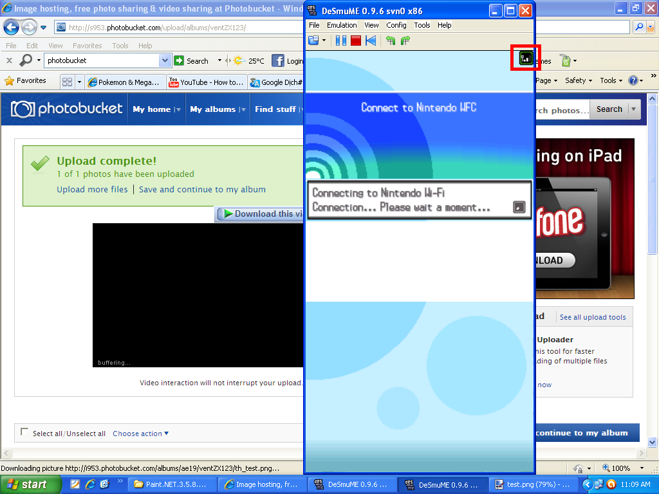Image resolution: width=659 pixels, height=494 pixels.
Task: Go forward in Internet Explorer
Action: pyautogui.click(x=29, y=28)
